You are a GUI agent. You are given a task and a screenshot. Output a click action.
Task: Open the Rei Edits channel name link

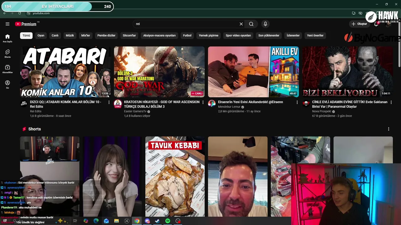[36, 111]
